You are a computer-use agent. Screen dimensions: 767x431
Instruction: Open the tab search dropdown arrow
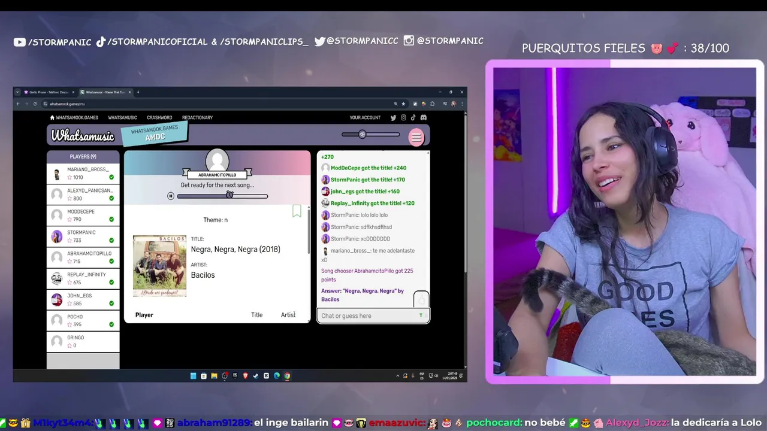[x=17, y=92]
